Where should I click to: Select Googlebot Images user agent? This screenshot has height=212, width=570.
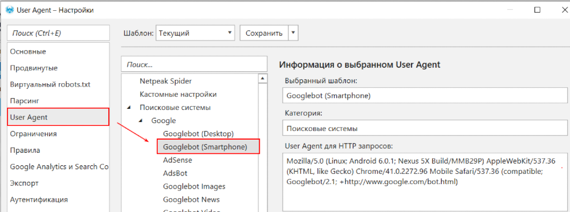[x=194, y=186]
